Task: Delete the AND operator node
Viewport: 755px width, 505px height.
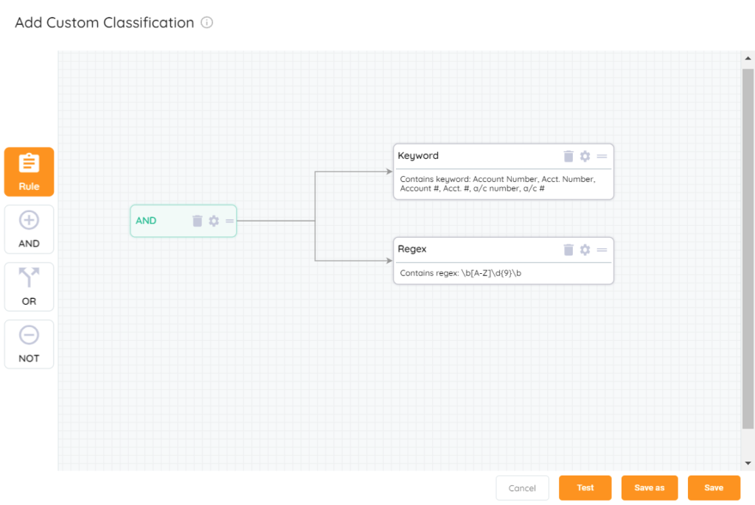Action: [197, 221]
